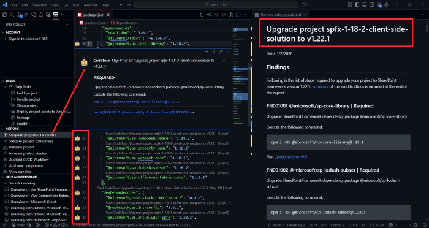Open the timeline history icon in editor toolbar

[202, 15]
